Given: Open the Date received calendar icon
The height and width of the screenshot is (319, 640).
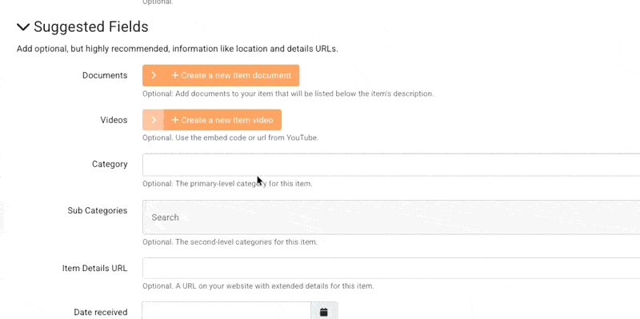Looking at the screenshot, I should [x=324, y=312].
